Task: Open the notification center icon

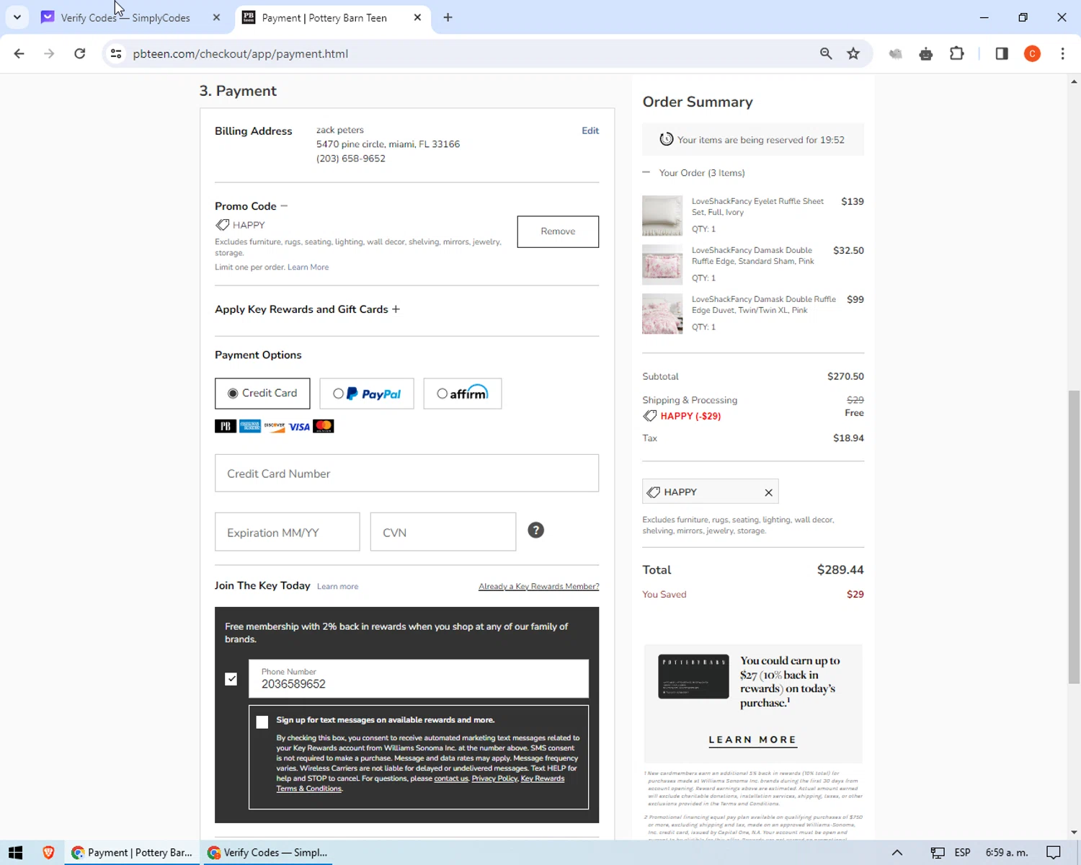Action: [x=1054, y=853]
